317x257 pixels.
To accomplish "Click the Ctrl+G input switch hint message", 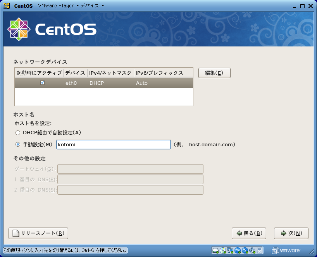I will [65, 250].
